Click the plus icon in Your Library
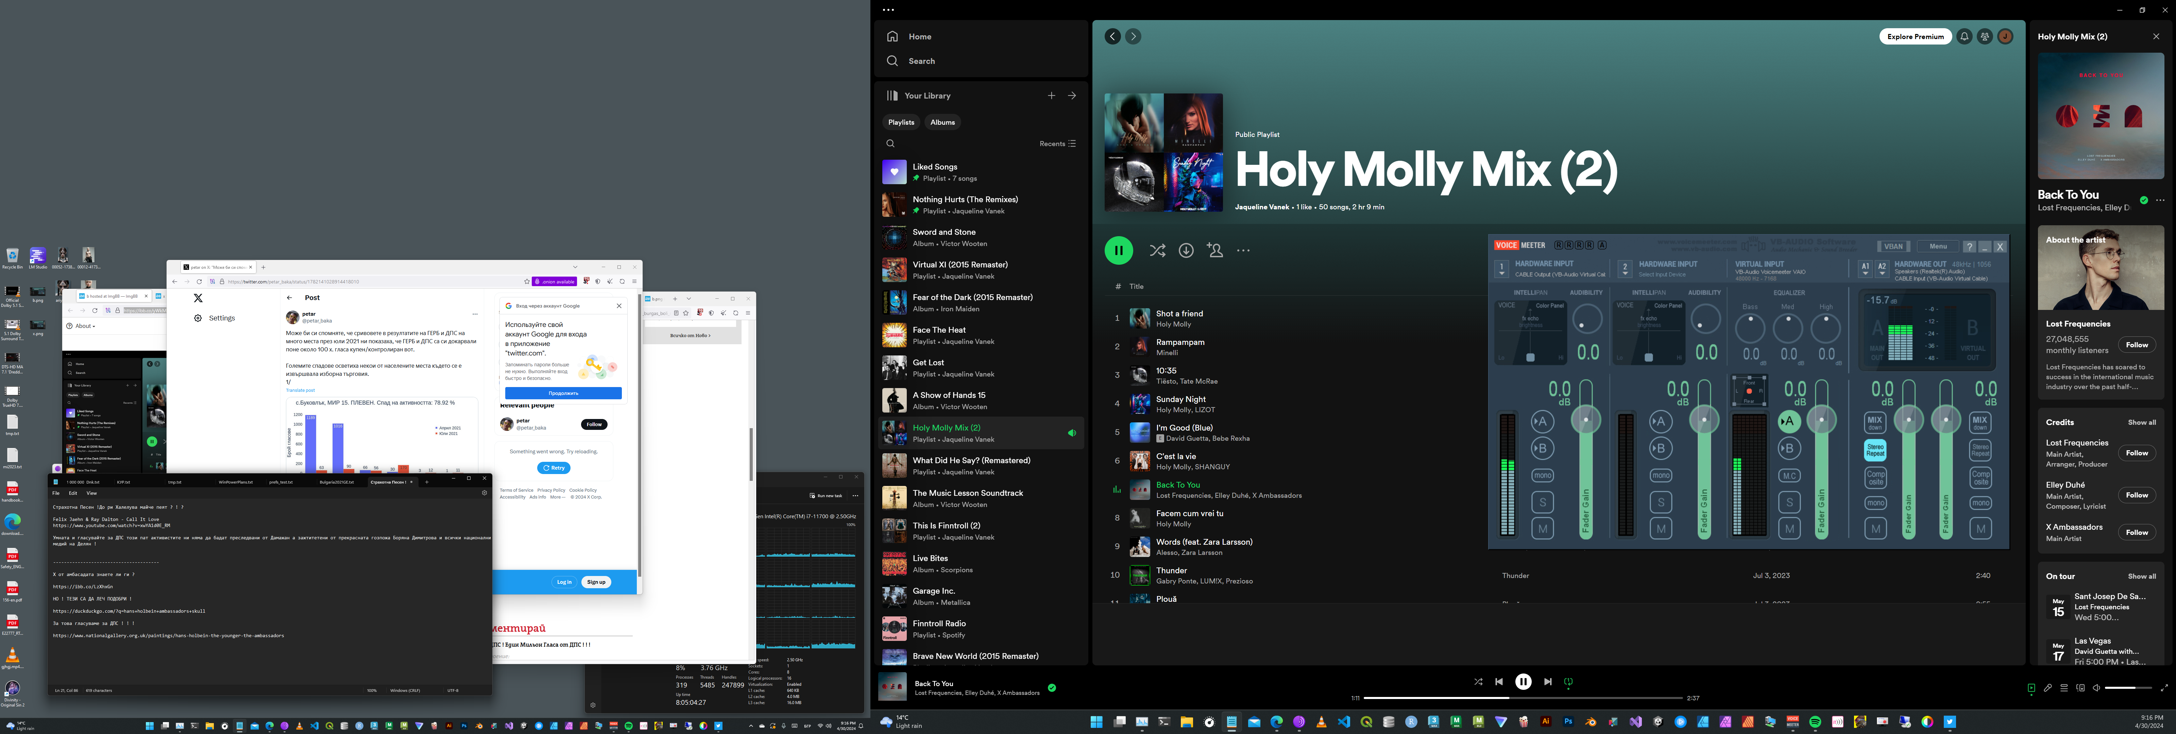Screen dimensions: 2176x734 [x=1052, y=95]
